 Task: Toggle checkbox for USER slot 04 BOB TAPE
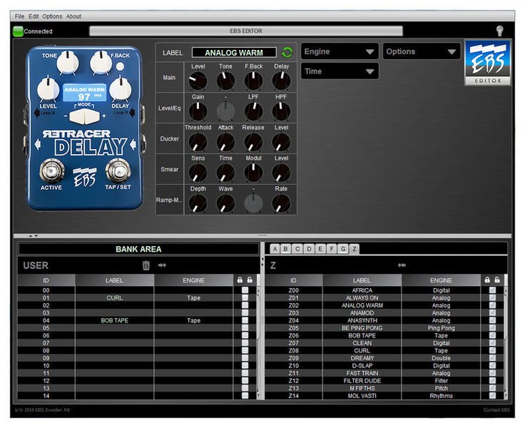pyautogui.click(x=245, y=320)
